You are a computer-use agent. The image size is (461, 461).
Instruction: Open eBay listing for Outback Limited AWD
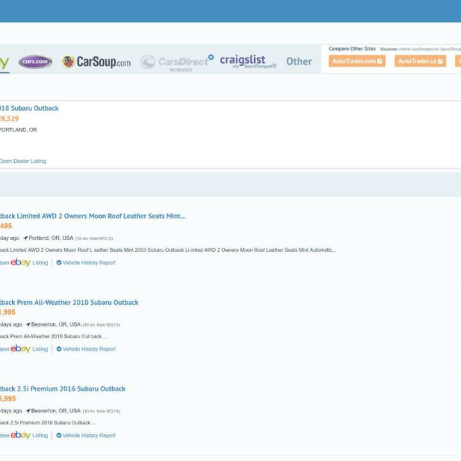[x=24, y=263]
